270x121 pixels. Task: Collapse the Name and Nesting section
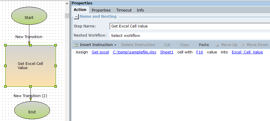pyautogui.click(x=76, y=17)
